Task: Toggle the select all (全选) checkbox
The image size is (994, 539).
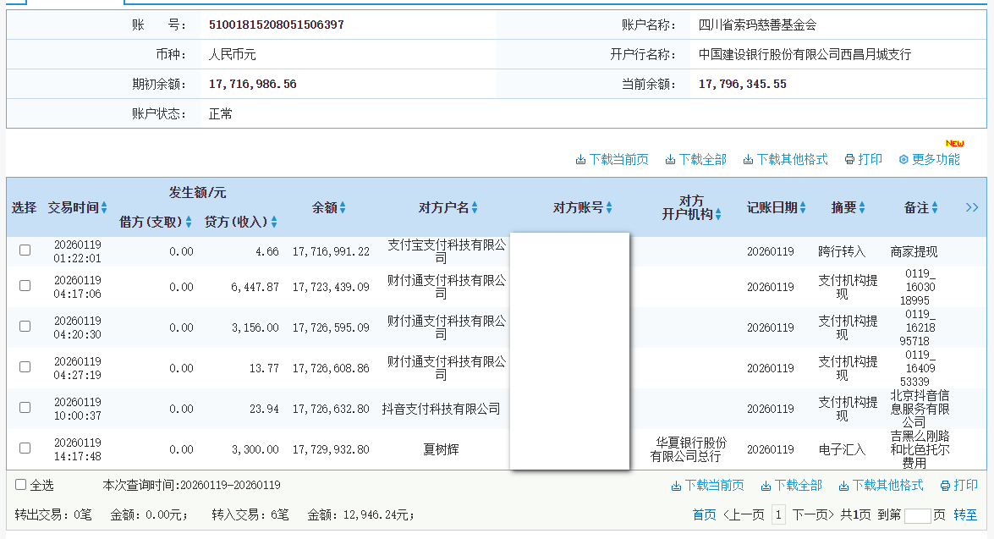Action: pos(21,485)
